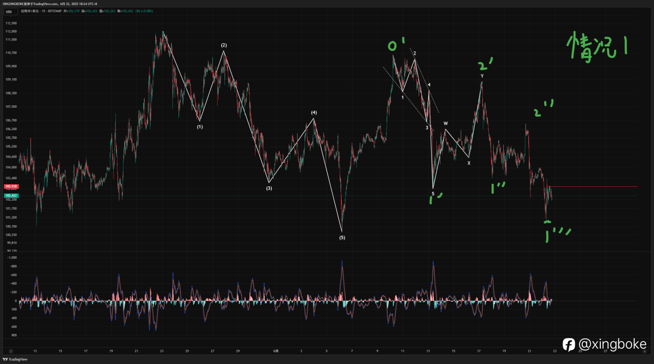The image size is (654, 364).
Task: Click the auto-scale A icon at axis corner
Action: 644,351
